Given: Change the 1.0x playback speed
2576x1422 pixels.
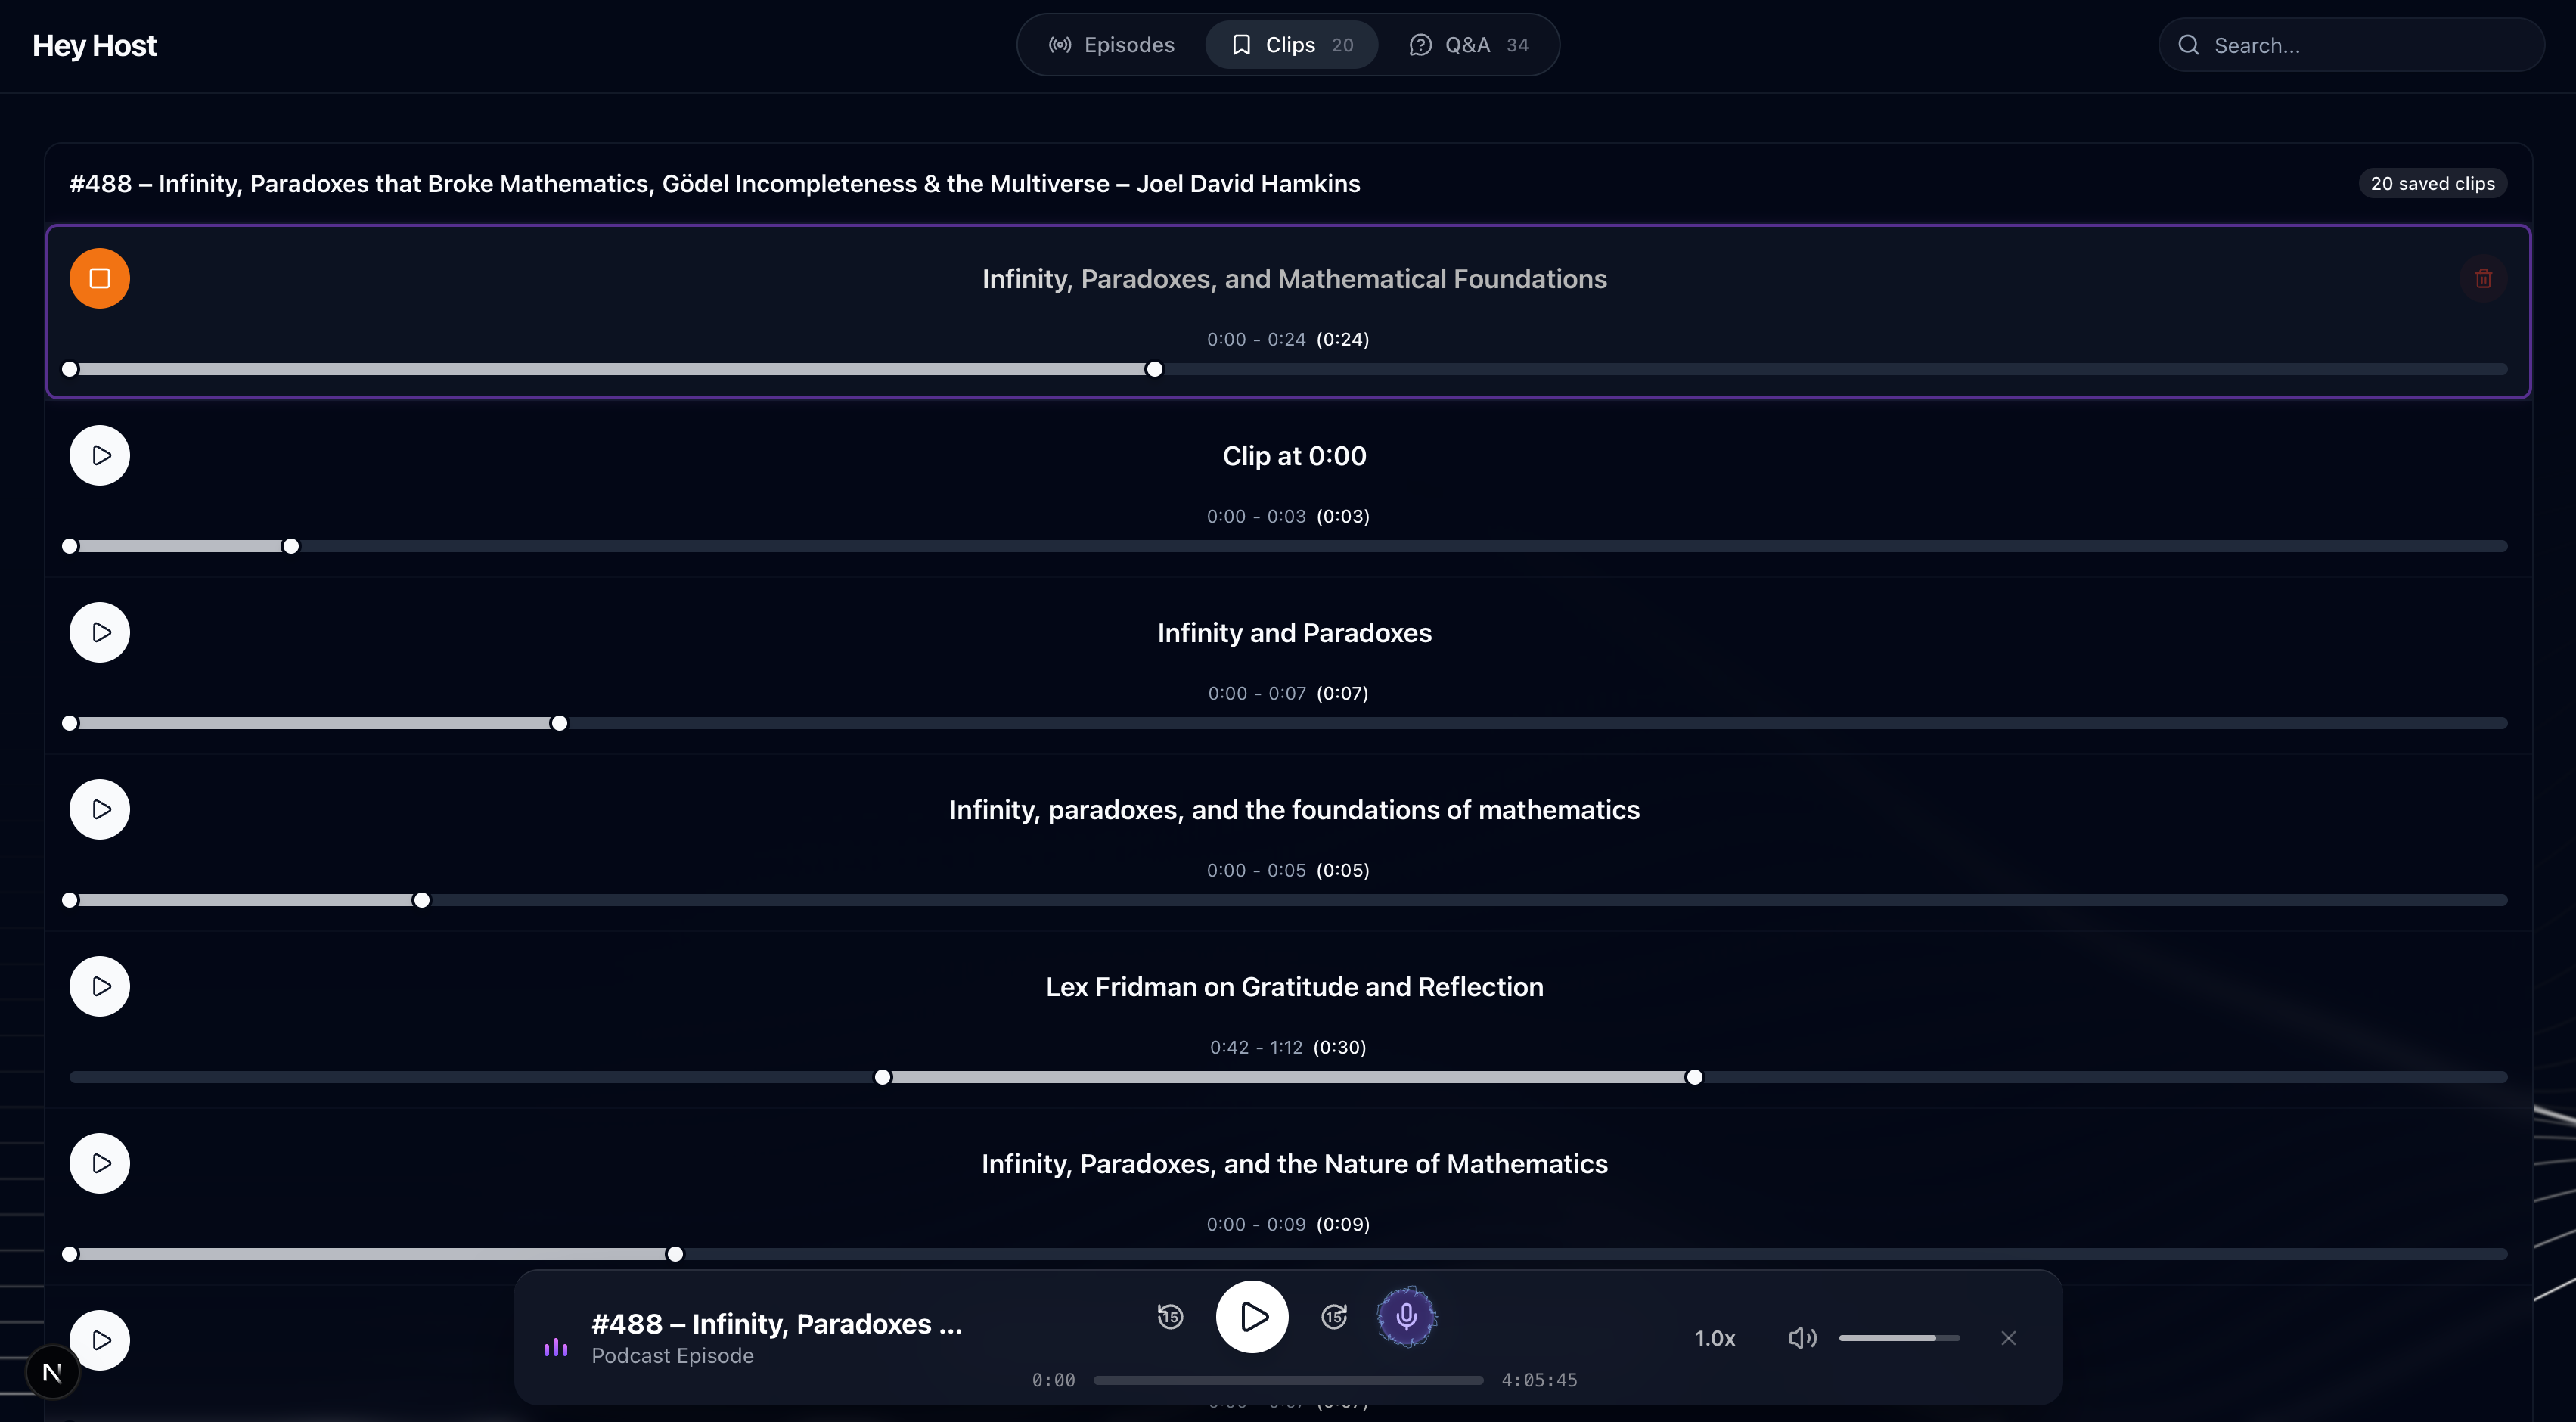Looking at the screenshot, I should click(x=1714, y=1338).
